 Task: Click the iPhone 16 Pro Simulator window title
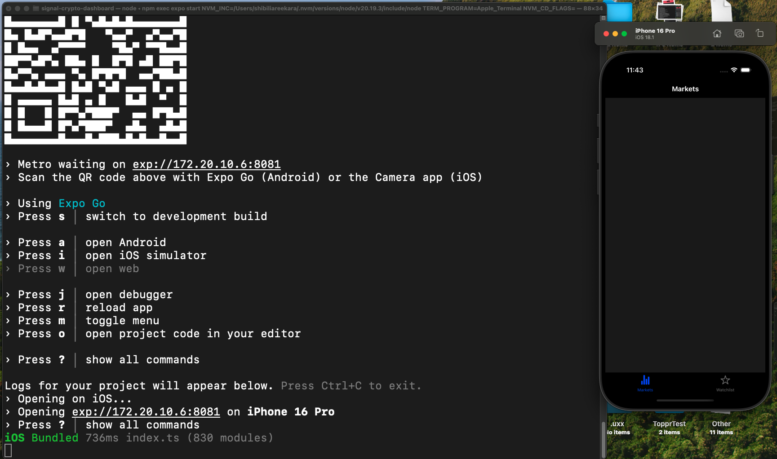(x=655, y=31)
